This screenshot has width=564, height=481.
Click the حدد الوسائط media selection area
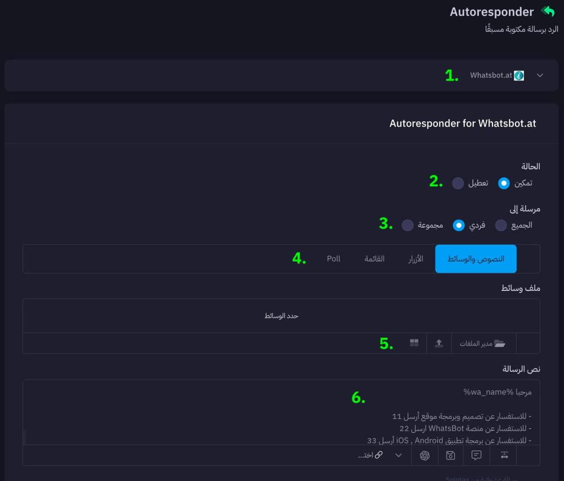tap(281, 316)
